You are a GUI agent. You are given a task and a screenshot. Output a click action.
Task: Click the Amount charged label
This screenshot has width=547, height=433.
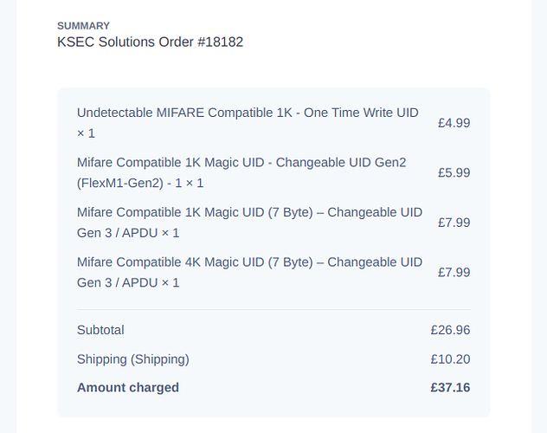coord(128,388)
